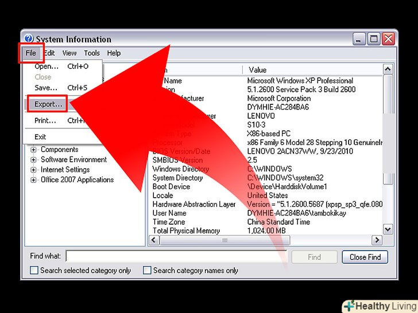Click the Find button
Viewport: 418px width, 313px height.
pyautogui.click(x=314, y=257)
